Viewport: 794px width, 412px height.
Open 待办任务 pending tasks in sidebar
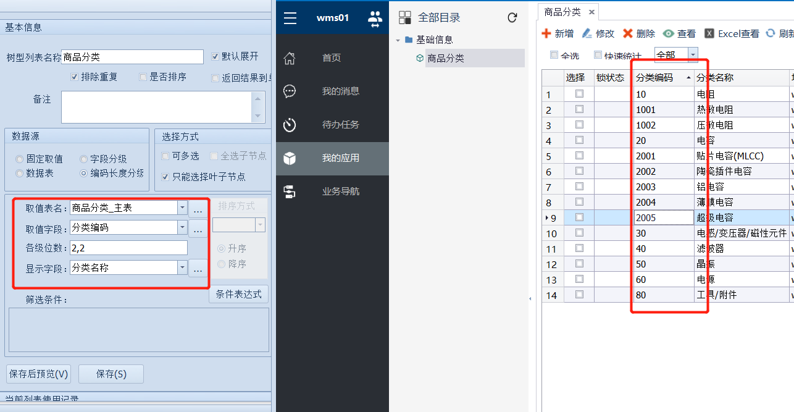pyautogui.click(x=290, y=125)
